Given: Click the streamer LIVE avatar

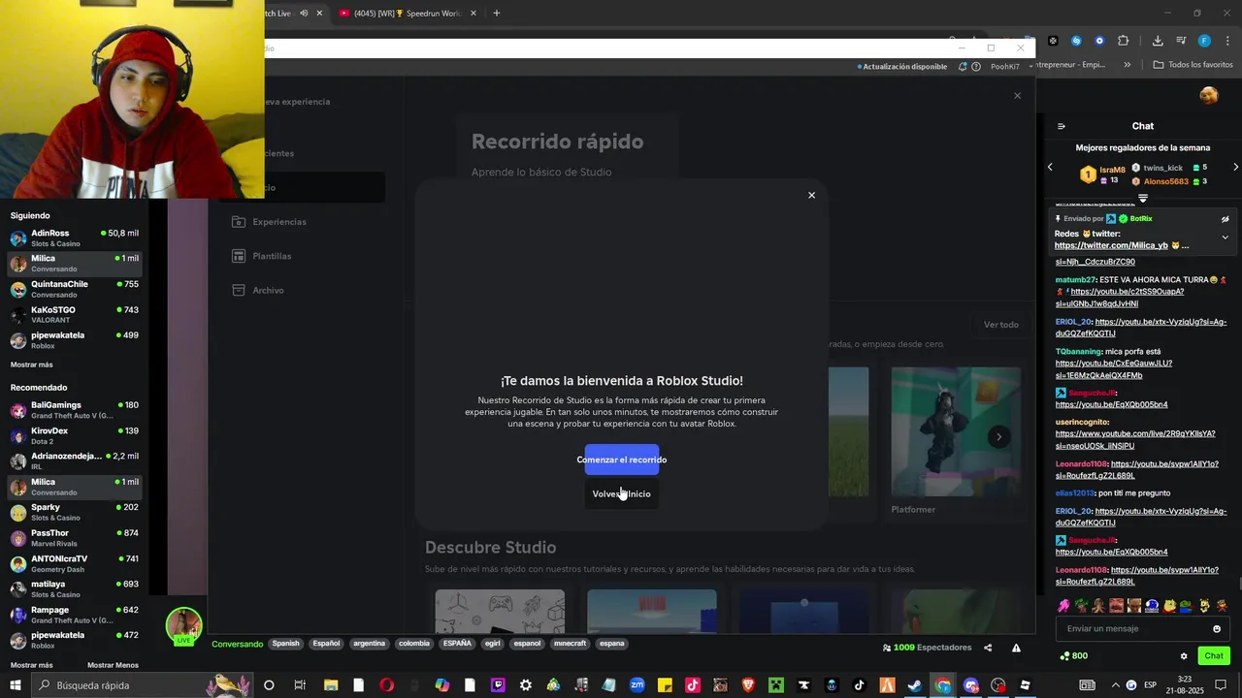Looking at the screenshot, I should (x=183, y=626).
